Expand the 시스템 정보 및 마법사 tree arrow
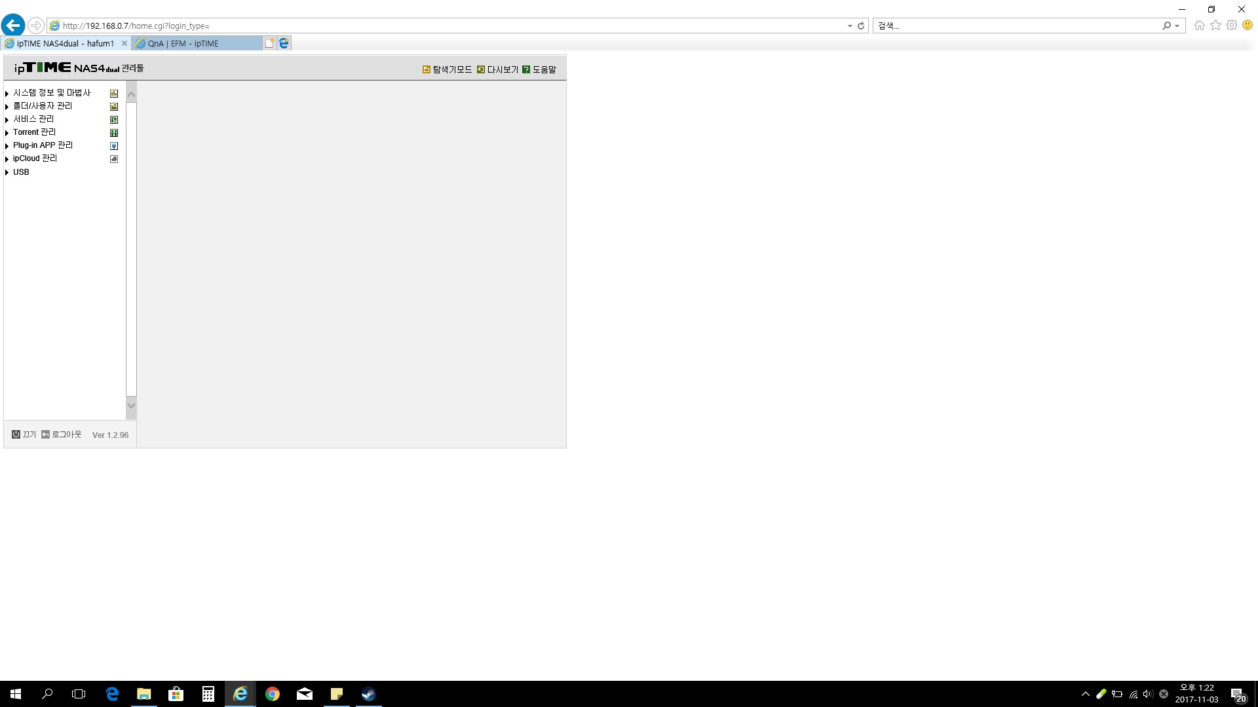This screenshot has width=1258, height=707. [7, 94]
